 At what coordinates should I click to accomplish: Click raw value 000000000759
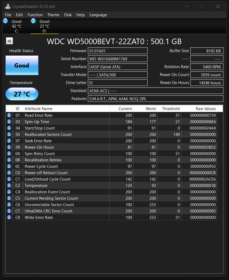(203, 115)
